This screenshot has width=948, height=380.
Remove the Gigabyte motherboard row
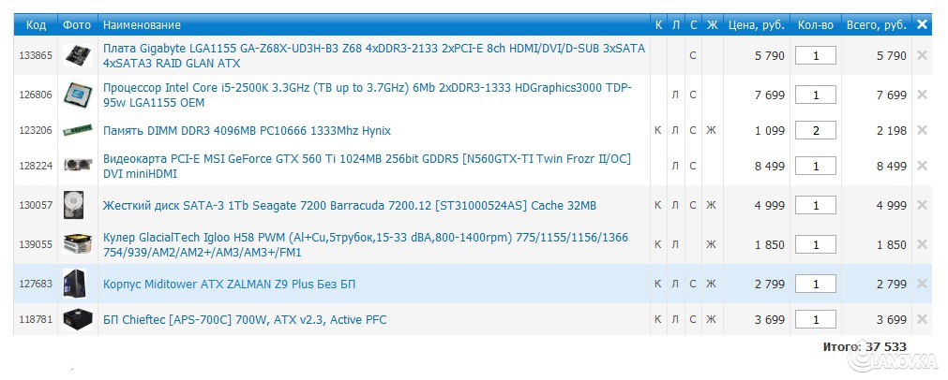pos(922,56)
